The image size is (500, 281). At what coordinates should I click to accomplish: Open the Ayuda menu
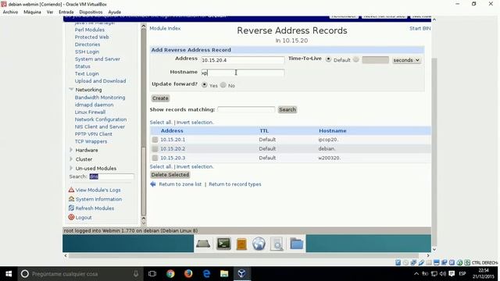(115, 12)
